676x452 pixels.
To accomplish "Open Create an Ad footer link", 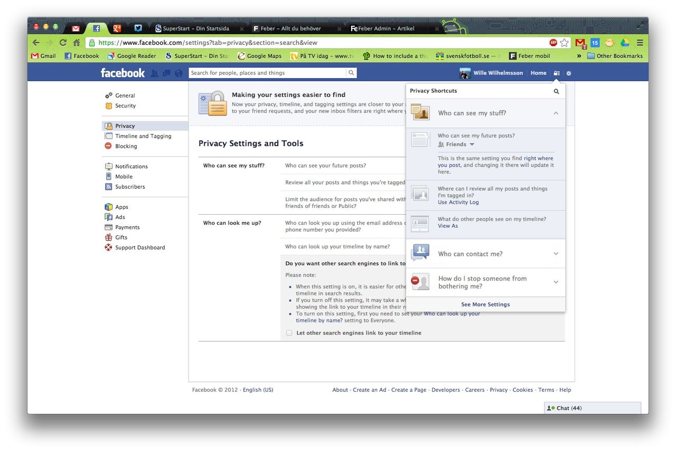I will (370, 390).
